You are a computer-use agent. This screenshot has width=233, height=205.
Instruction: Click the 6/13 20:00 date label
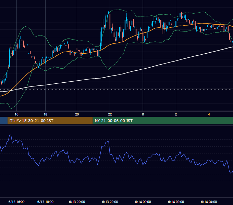pyautogui.click(x=77, y=202)
